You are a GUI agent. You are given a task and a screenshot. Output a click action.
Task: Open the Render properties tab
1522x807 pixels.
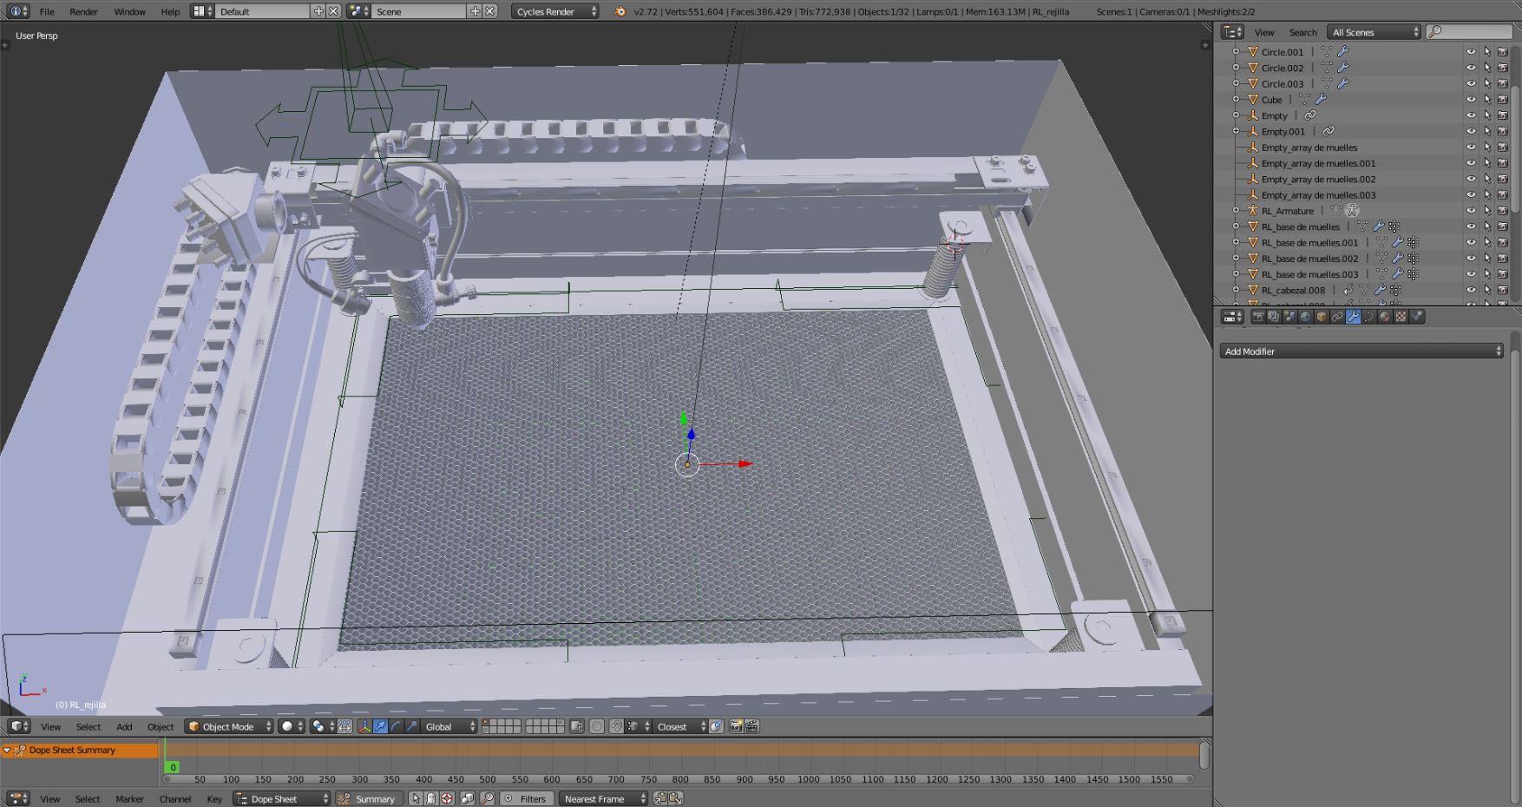point(1257,317)
